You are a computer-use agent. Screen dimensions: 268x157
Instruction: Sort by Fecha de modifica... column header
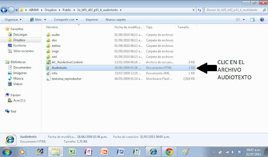[x=129, y=27]
